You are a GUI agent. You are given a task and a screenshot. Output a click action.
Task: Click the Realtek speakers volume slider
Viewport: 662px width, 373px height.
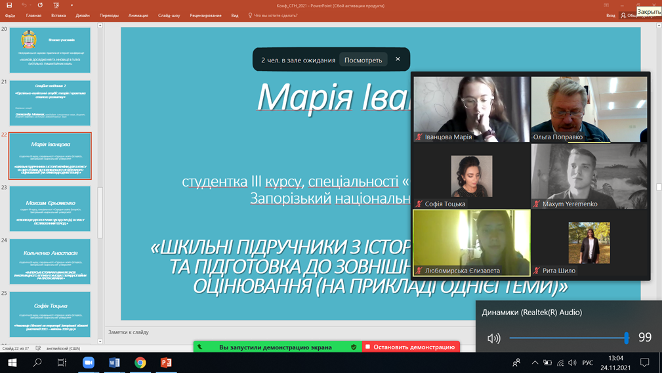click(569, 338)
